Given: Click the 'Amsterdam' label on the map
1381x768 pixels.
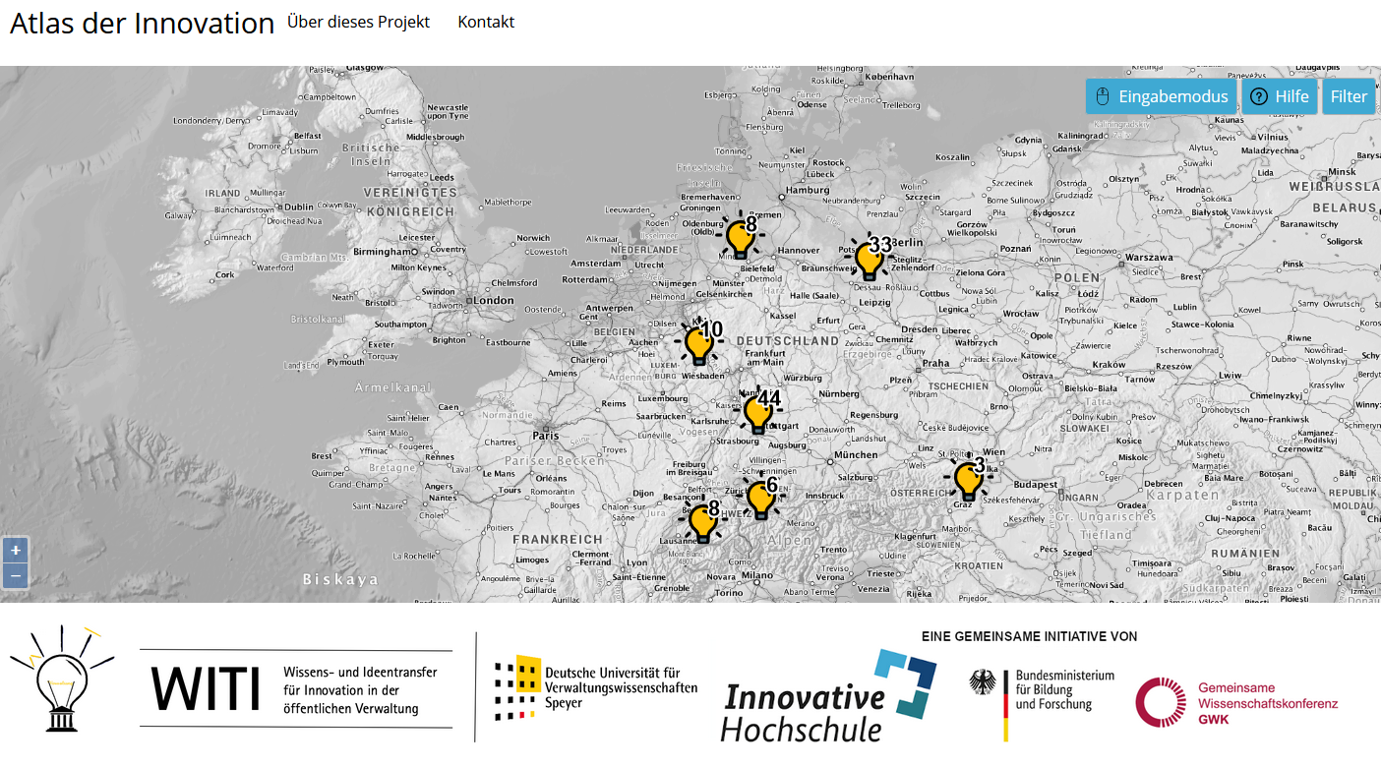Looking at the screenshot, I should point(596,264).
